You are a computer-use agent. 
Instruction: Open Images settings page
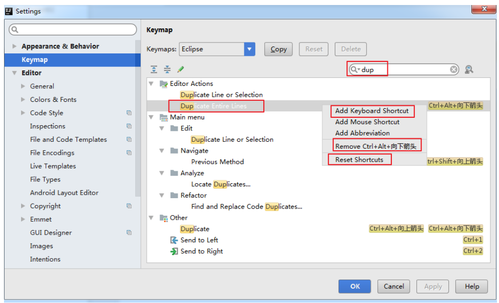[42, 246]
